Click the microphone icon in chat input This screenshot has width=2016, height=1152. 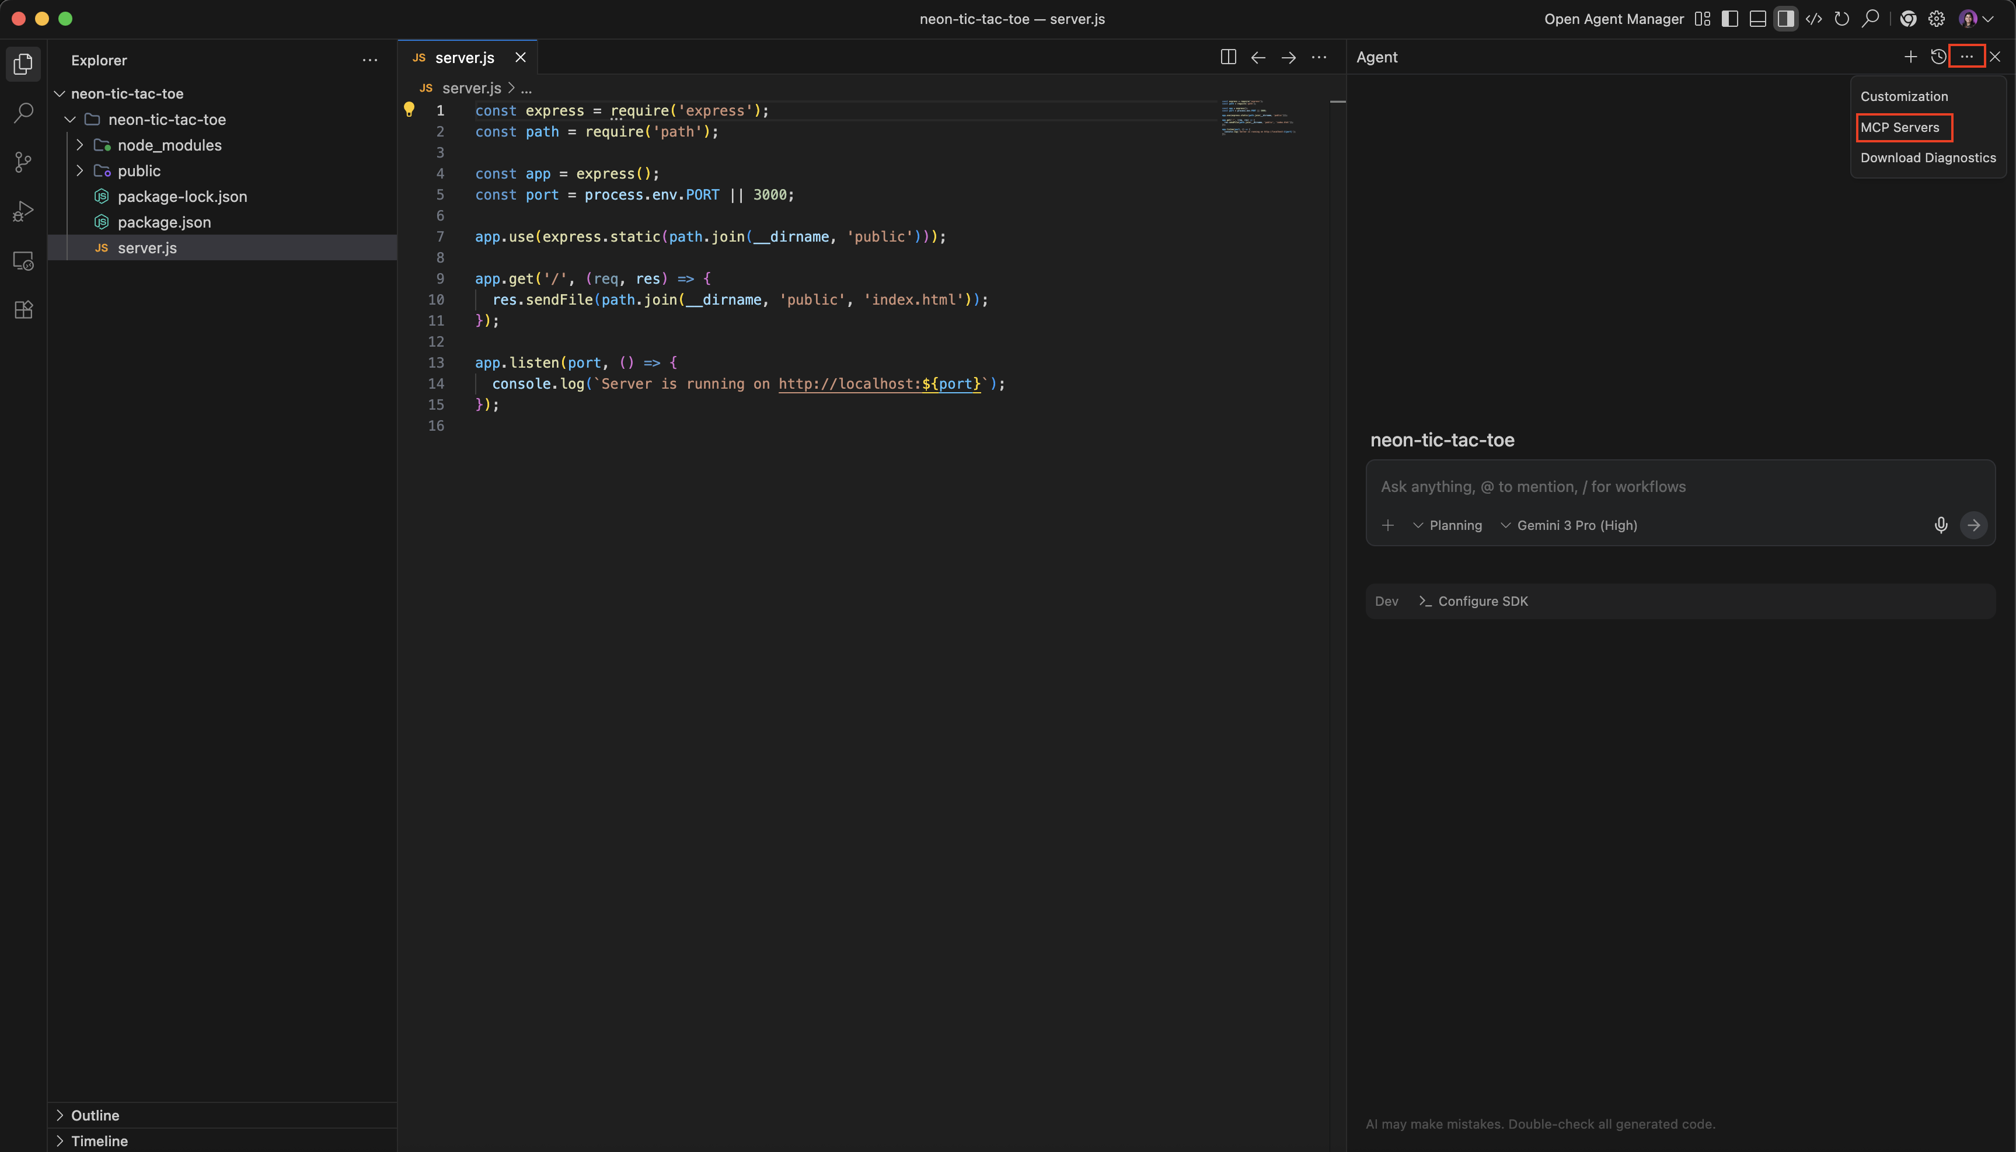1941,525
